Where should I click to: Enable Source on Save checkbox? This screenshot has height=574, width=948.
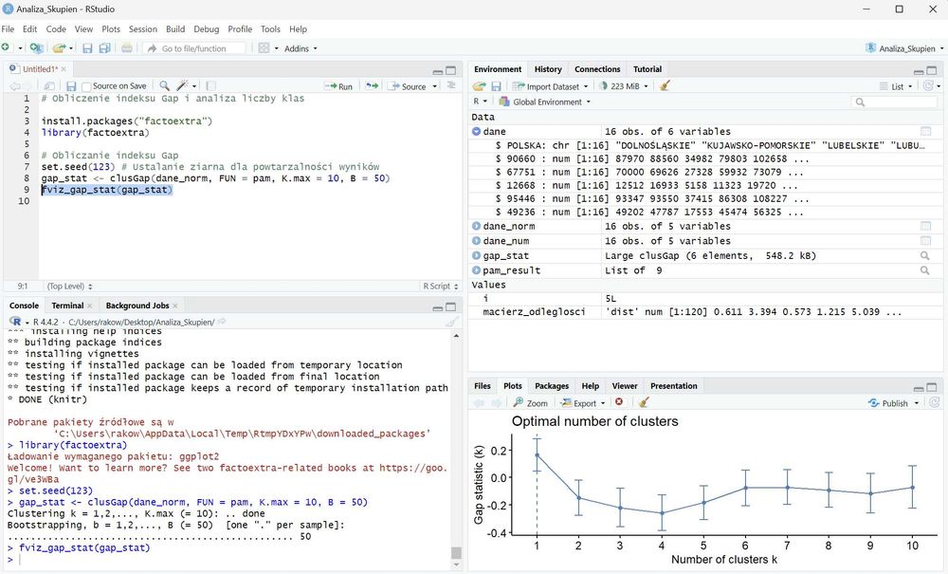86,86
